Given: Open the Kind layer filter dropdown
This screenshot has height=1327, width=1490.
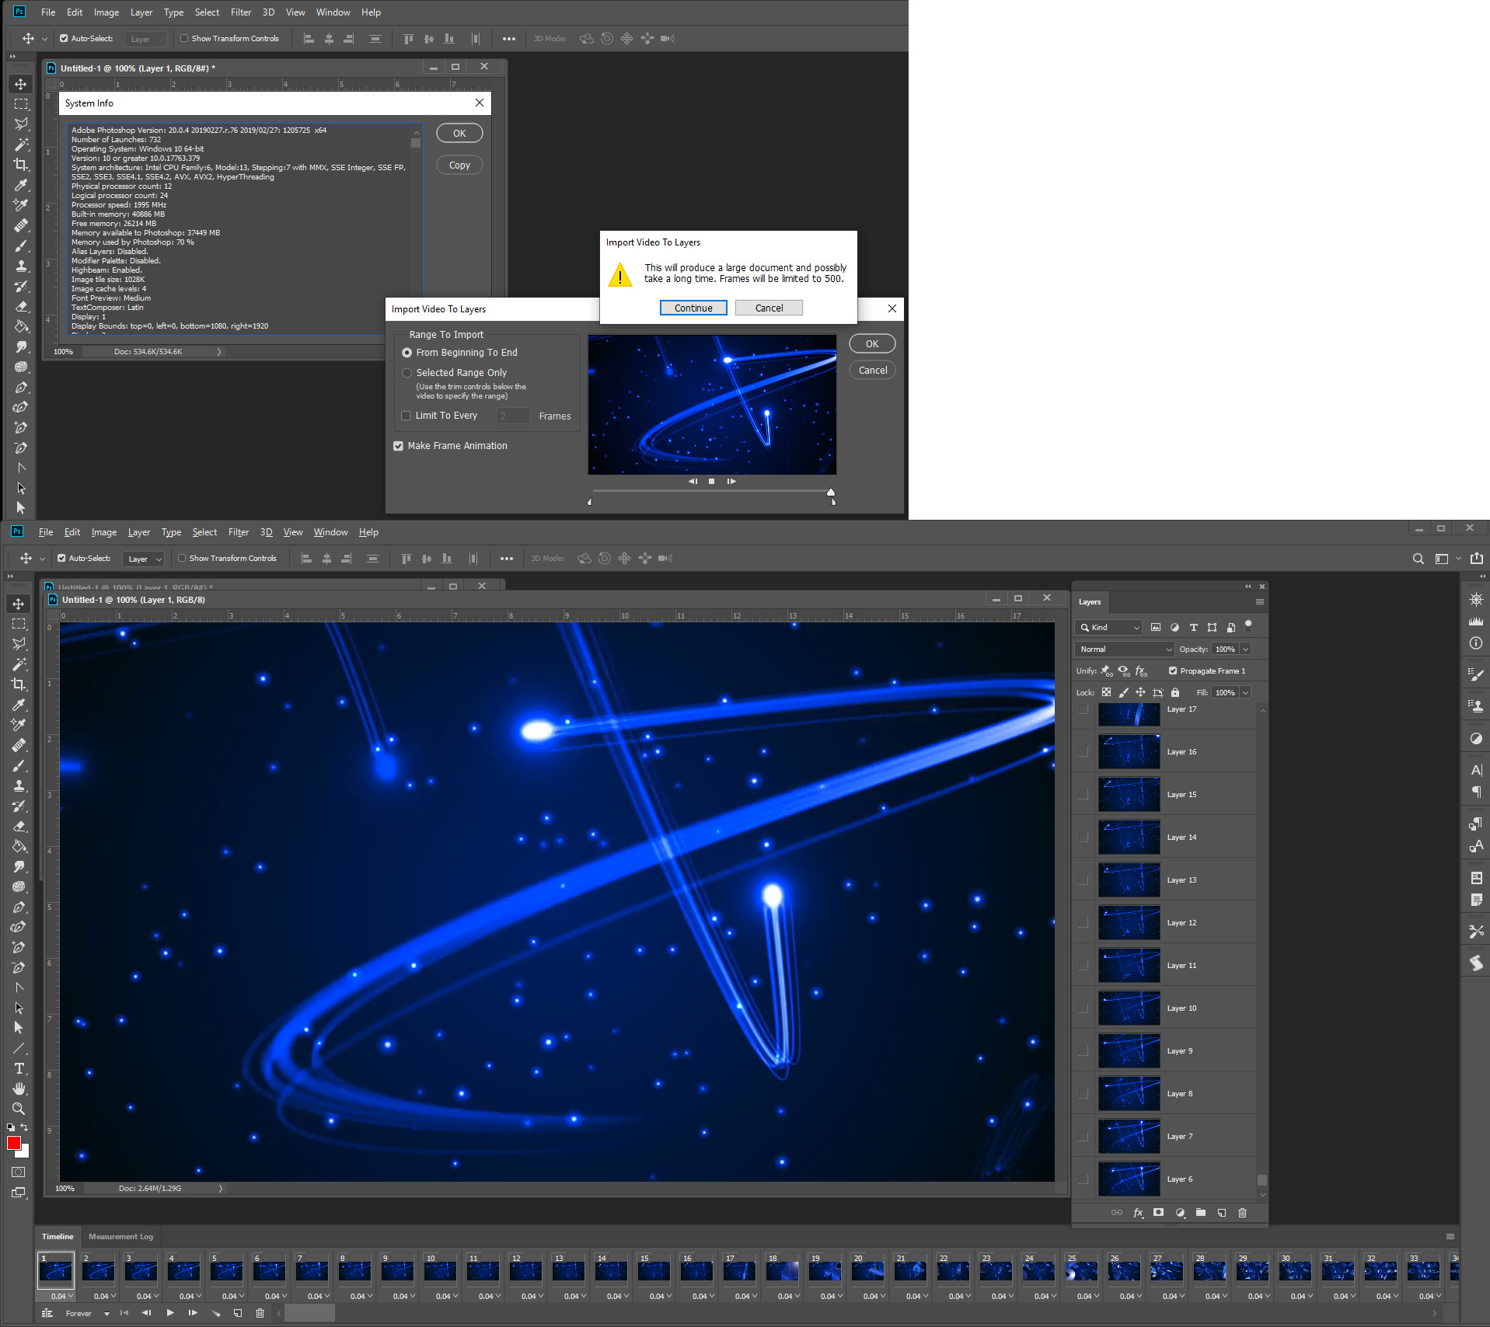Looking at the screenshot, I should click(1108, 627).
